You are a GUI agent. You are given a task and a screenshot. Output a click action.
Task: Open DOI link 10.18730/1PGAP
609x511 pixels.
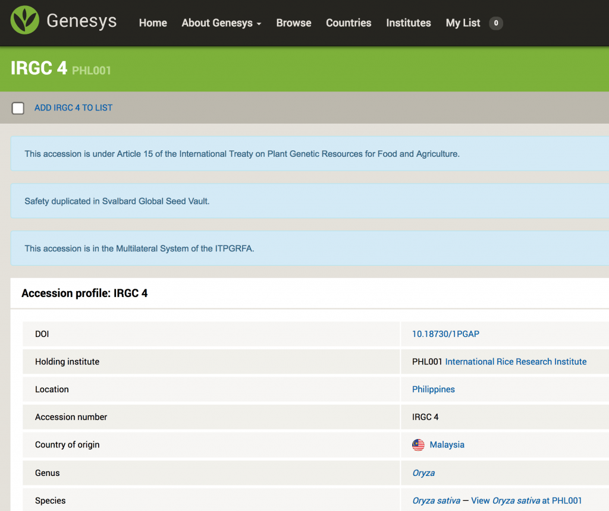[445, 334]
